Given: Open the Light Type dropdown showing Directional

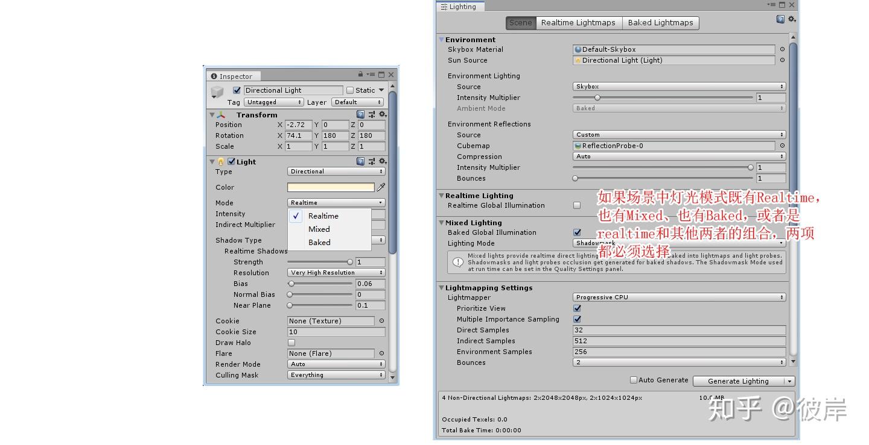Looking at the screenshot, I should point(336,172).
